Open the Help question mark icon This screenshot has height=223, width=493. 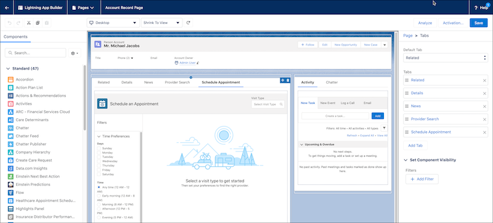click(476, 8)
